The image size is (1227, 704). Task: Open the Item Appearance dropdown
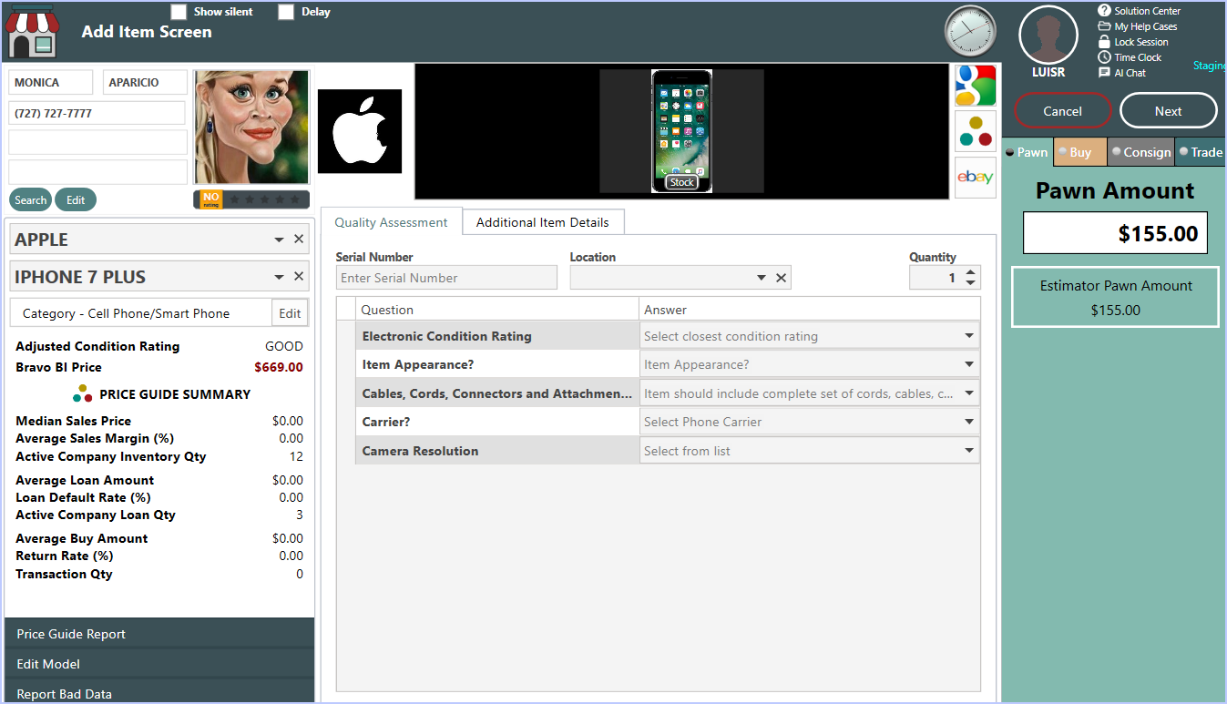click(969, 364)
